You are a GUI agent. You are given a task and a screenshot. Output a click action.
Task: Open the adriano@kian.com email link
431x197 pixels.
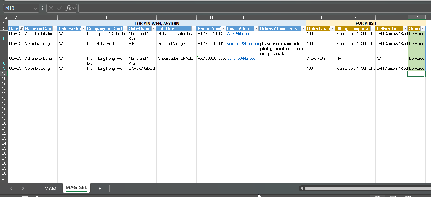[242, 59]
